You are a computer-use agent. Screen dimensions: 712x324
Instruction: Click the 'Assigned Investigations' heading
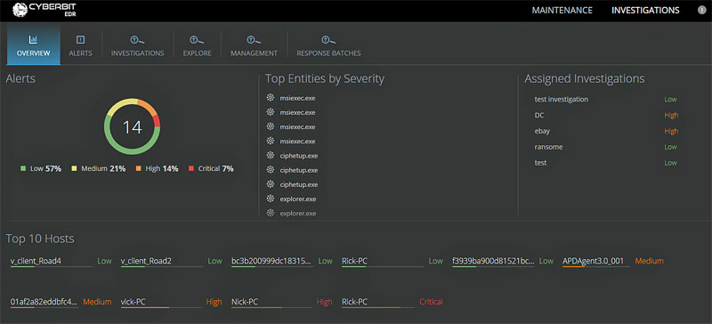click(x=585, y=78)
